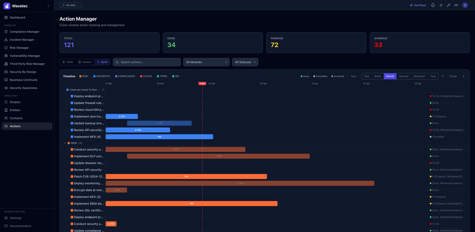Open Compliance Manager module
This screenshot has width=475, height=232.
tap(27, 32)
